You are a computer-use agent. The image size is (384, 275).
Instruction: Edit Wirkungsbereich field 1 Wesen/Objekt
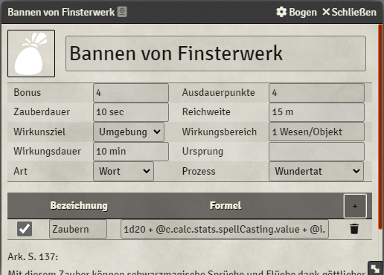(x=316, y=132)
